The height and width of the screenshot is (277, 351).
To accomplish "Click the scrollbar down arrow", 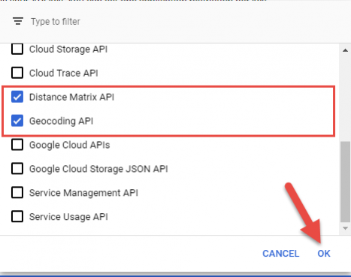I will tap(345, 228).
